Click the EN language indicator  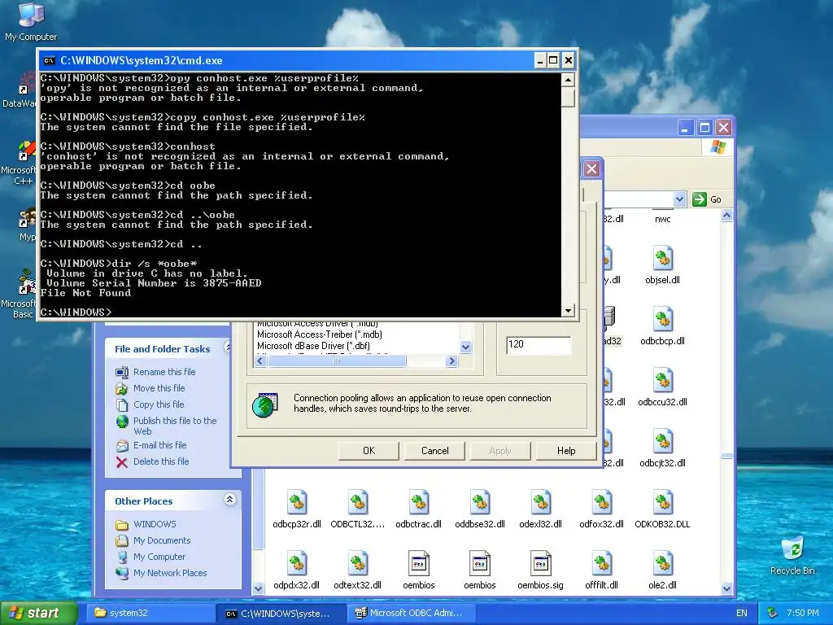pyautogui.click(x=742, y=613)
